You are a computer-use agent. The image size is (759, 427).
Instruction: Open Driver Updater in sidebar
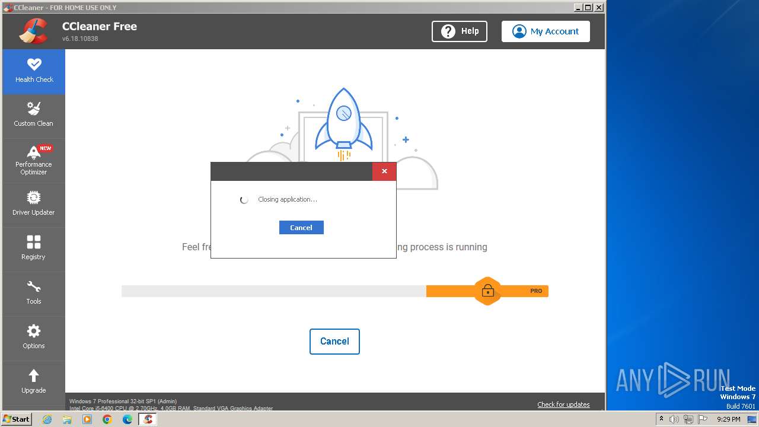(x=34, y=205)
